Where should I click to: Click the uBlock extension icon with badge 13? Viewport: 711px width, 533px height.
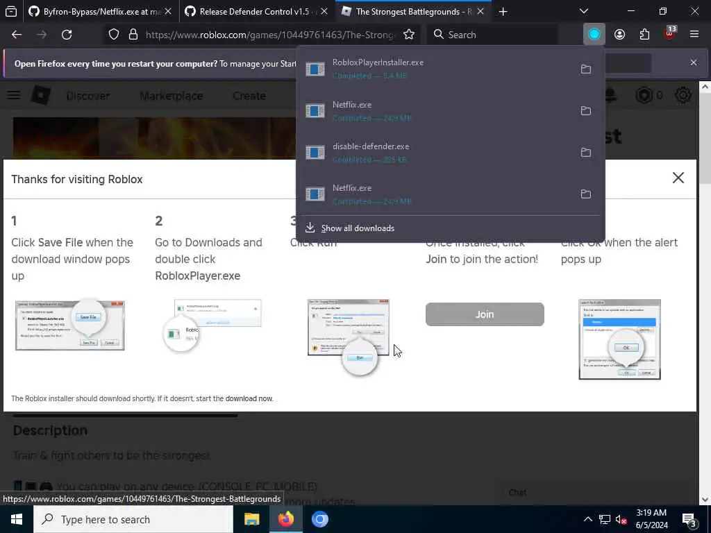(670, 35)
